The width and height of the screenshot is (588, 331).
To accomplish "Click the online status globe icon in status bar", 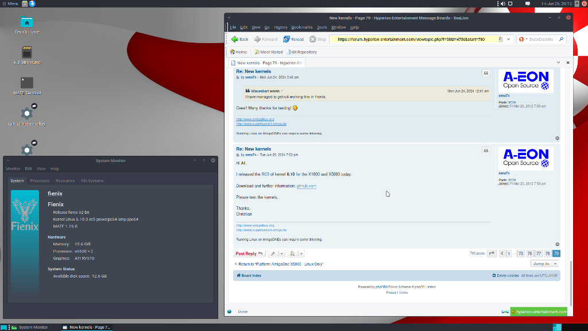I will pos(230,311).
